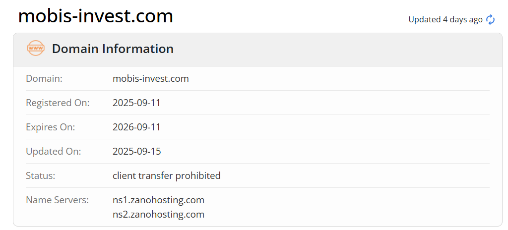Image resolution: width=508 pixels, height=230 pixels.
Task: Click the large mobis-invest.com page title
Action: coord(96,16)
